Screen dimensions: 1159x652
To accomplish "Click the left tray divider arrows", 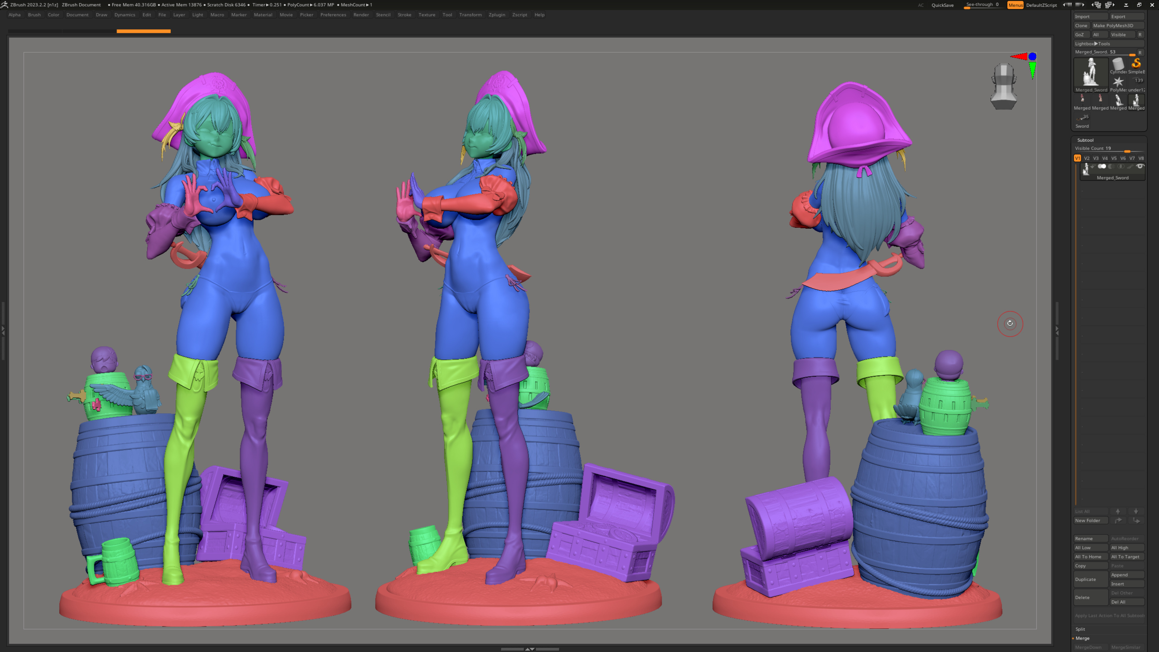I will [x=3, y=331].
